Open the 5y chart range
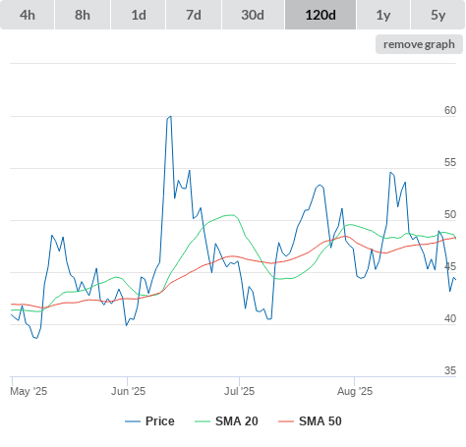466x447 pixels. click(438, 15)
